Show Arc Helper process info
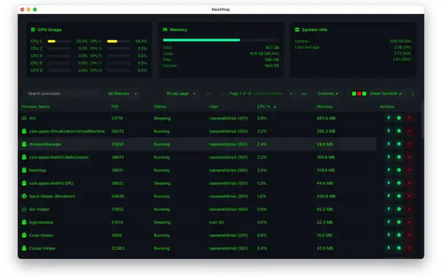Viewport: 442px width, 276px height. (399, 209)
